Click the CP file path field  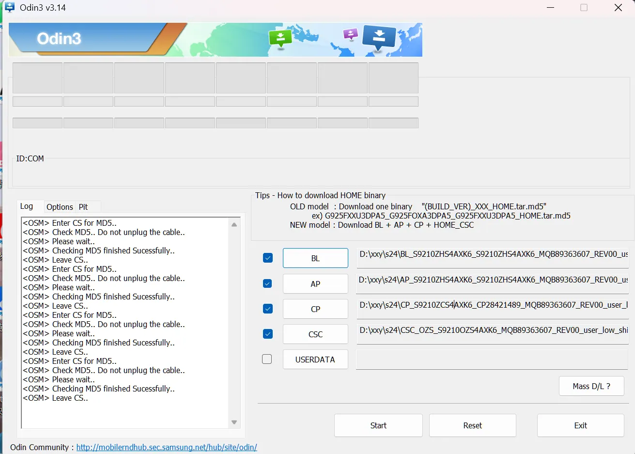pyautogui.click(x=492, y=305)
